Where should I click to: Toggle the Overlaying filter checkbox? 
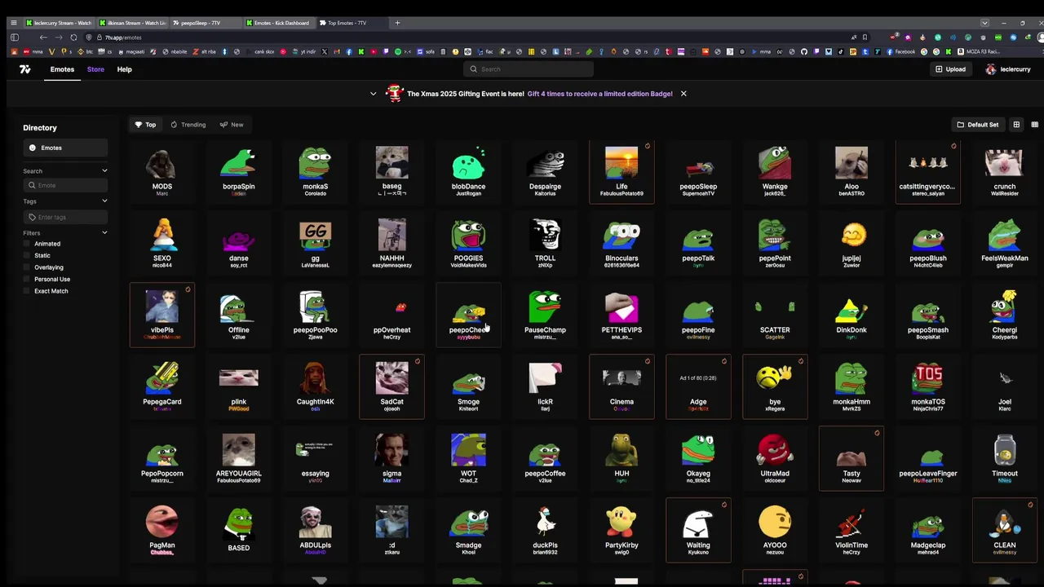coord(27,267)
